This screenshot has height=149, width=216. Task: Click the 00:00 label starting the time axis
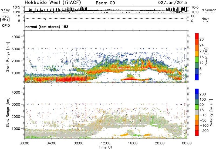24,143
